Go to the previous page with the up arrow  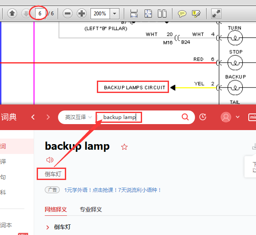[x=12, y=13]
